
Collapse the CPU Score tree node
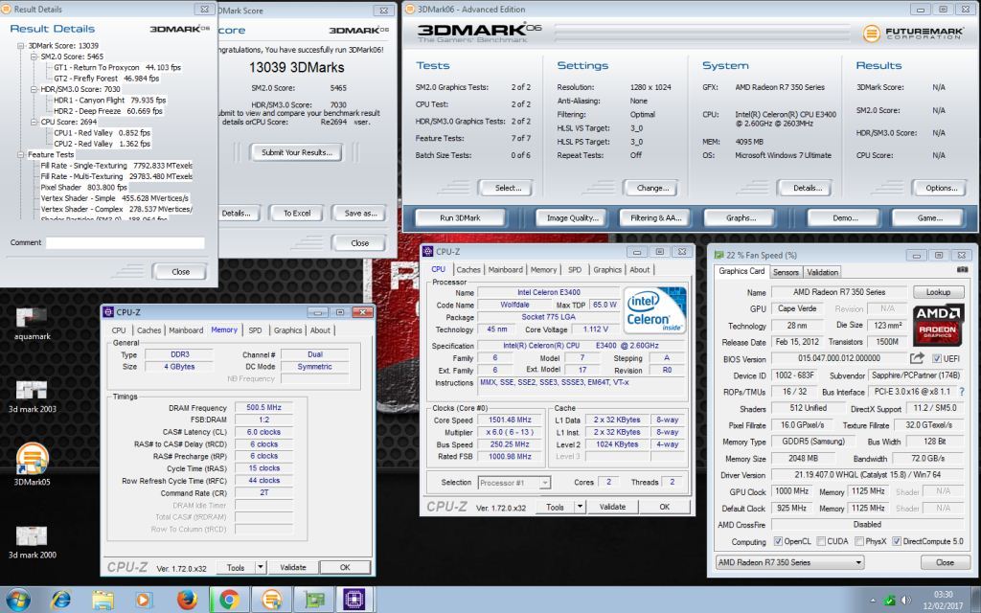point(34,122)
